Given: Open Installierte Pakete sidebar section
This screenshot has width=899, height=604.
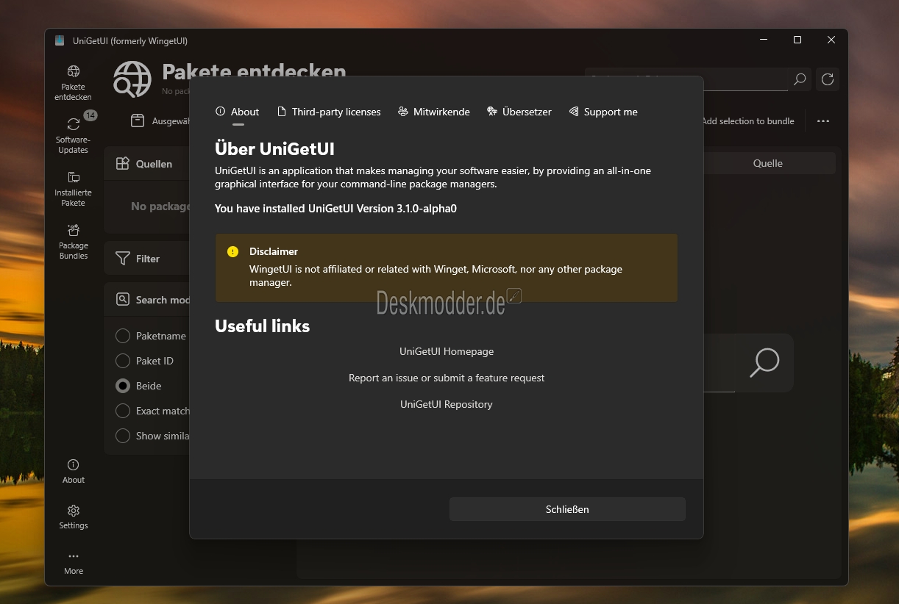Looking at the screenshot, I should 74,188.
